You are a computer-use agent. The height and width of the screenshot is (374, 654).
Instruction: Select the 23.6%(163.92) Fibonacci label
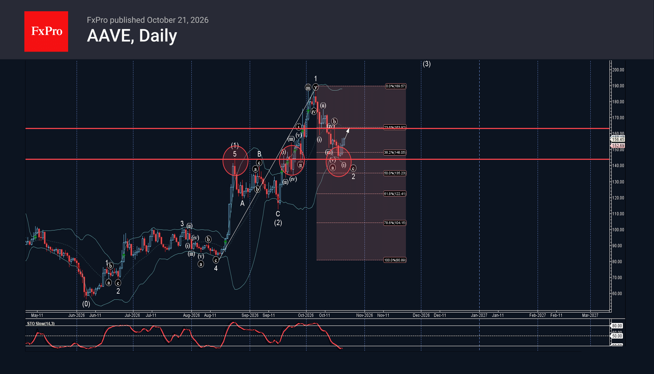click(x=395, y=127)
